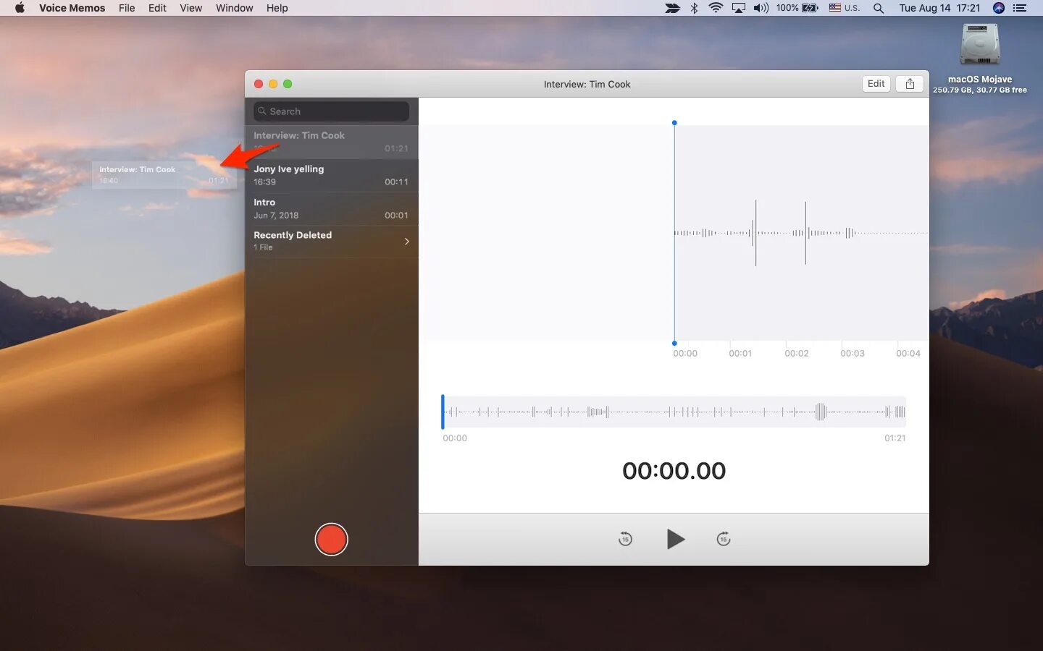Open the Apple menu
Image resolution: width=1043 pixels, height=651 pixels.
coord(20,8)
